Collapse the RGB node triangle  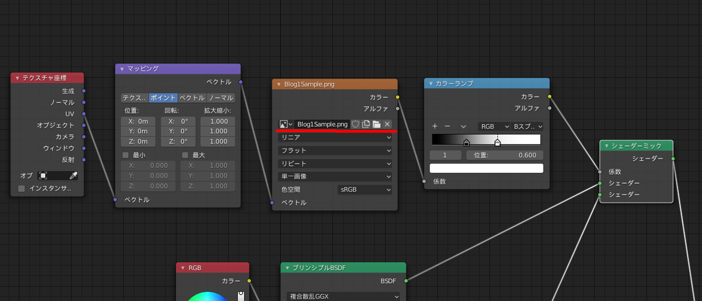(183, 268)
